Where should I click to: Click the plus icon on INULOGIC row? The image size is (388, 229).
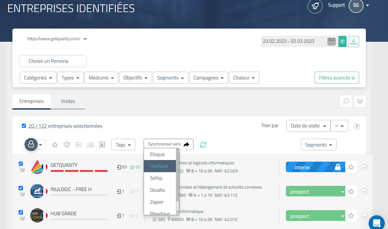click(364, 192)
